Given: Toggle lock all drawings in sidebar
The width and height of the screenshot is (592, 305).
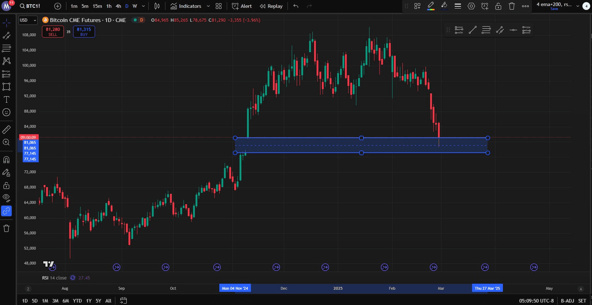Looking at the screenshot, I should click(x=6, y=185).
